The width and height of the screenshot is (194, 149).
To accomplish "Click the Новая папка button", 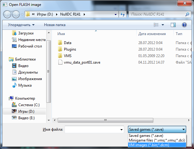I will click(55, 25).
